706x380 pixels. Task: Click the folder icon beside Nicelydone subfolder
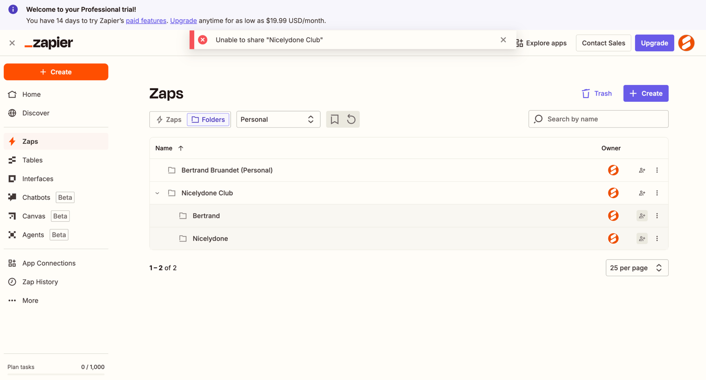(183, 239)
